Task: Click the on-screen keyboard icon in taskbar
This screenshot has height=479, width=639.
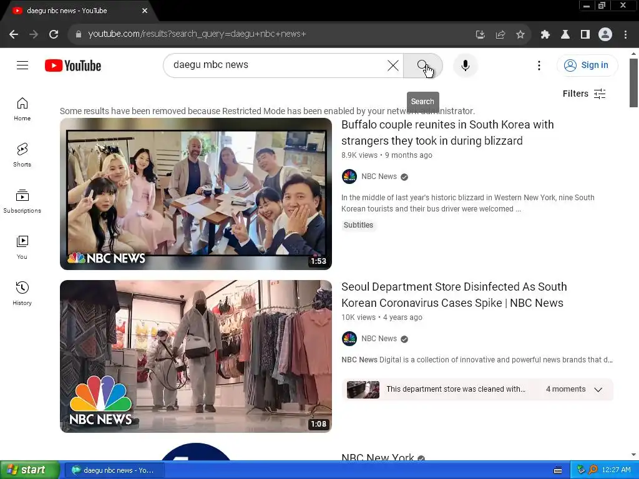Action: 558,470
